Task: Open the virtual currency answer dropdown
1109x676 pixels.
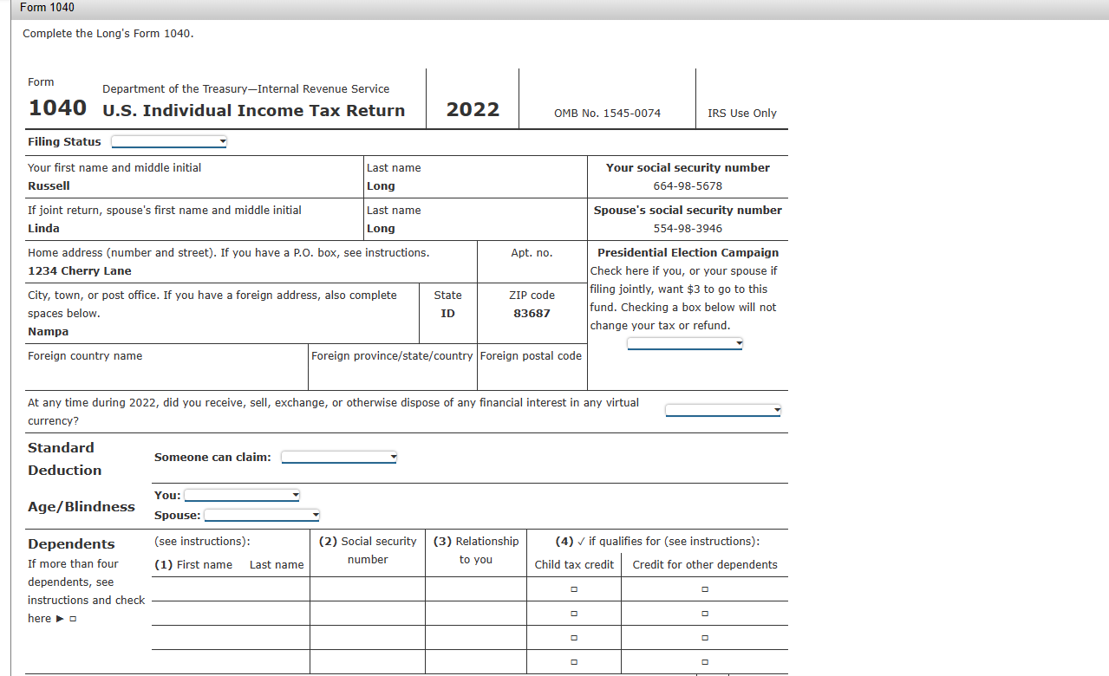Action: [723, 410]
